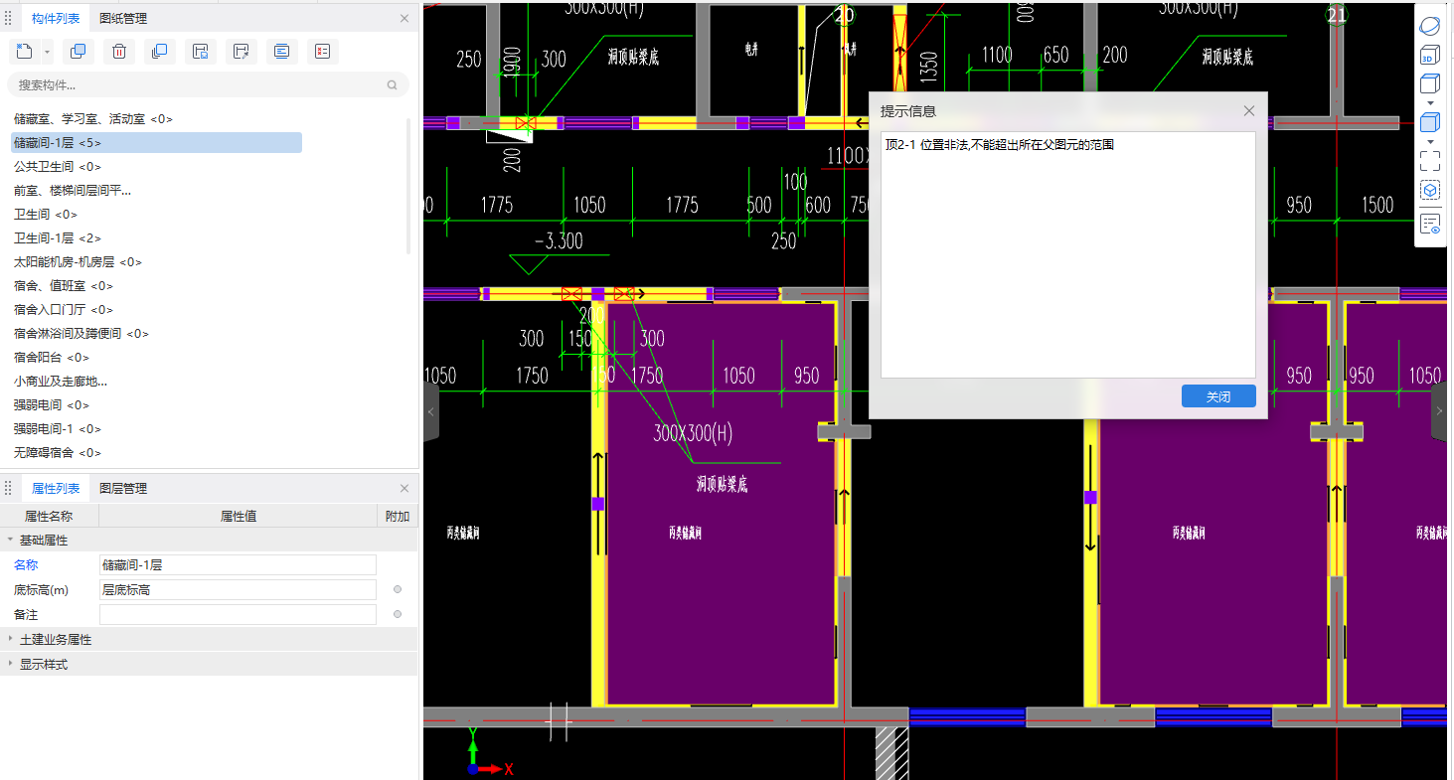Switch to the 属性列表 tab
The height and width of the screenshot is (780, 1454).
[56, 488]
